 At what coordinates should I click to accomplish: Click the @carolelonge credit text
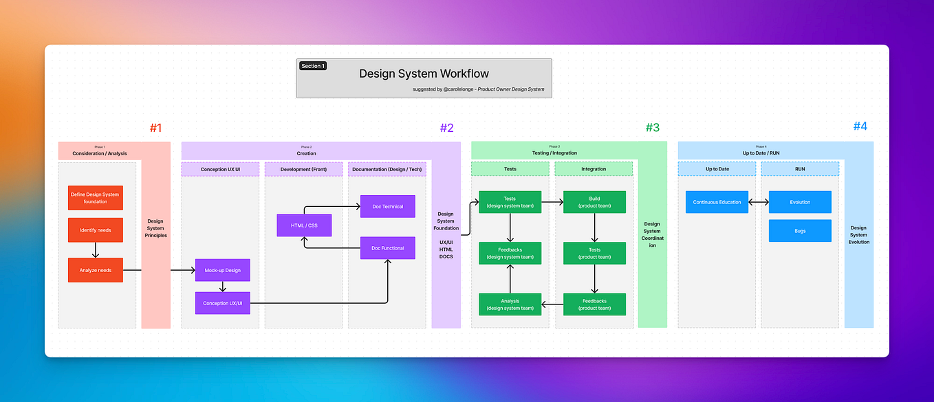[x=477, y=89]
